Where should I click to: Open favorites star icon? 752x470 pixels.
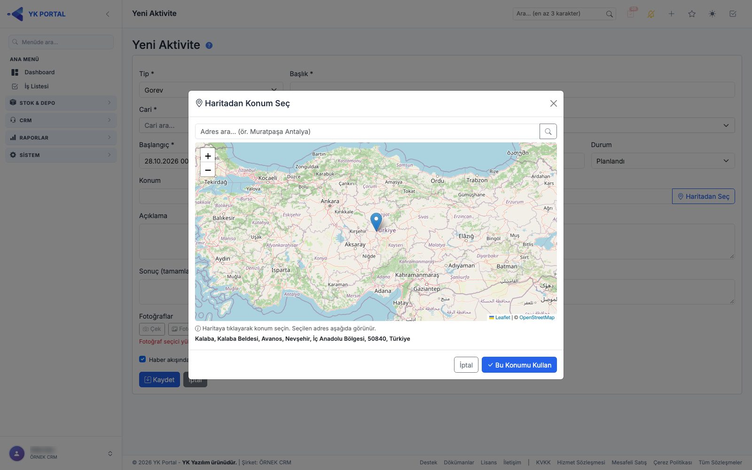click(x=692, y=14)
